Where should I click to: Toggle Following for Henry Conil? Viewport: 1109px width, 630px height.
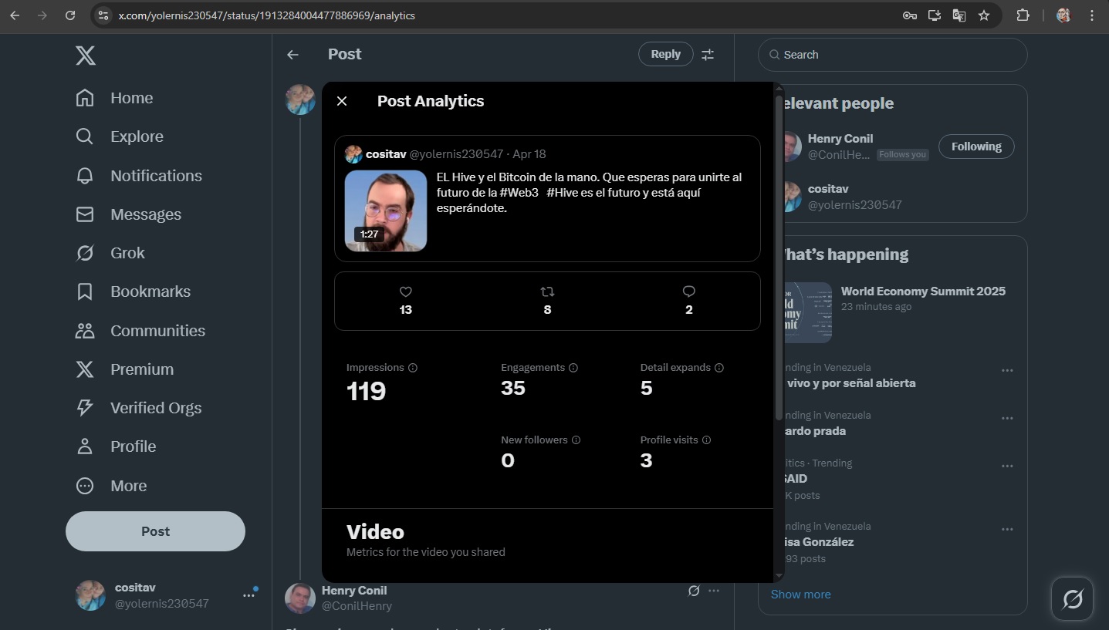click(x=976, y=147)
